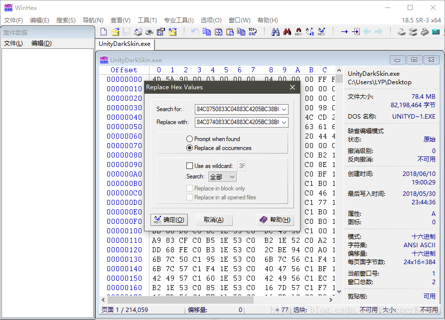Open the 编辑(E) menu
The image size is (445, 320).
pos(39,20)
